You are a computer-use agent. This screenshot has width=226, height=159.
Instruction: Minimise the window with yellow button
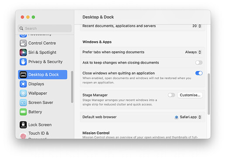point(28,17)
